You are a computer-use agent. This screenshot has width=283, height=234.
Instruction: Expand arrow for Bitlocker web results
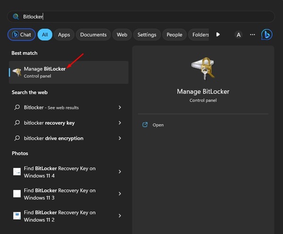(x=120, y=107)
